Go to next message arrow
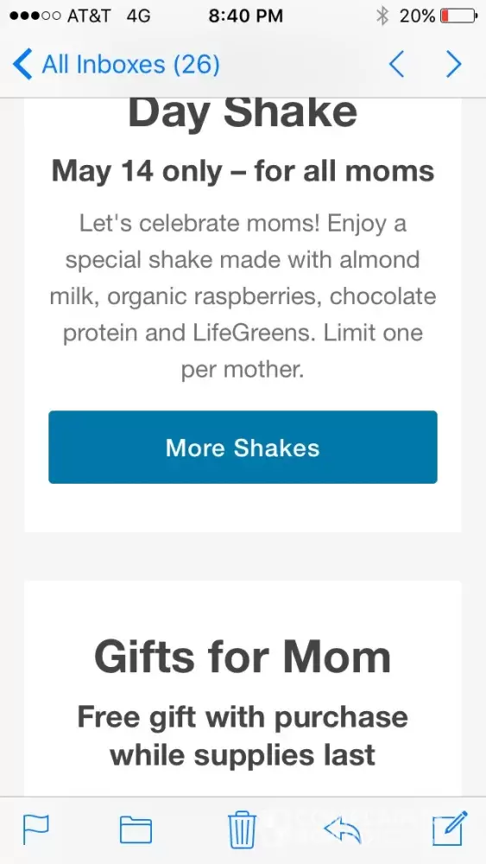Viewport: 486px width, 864px height. coord(453,65)
